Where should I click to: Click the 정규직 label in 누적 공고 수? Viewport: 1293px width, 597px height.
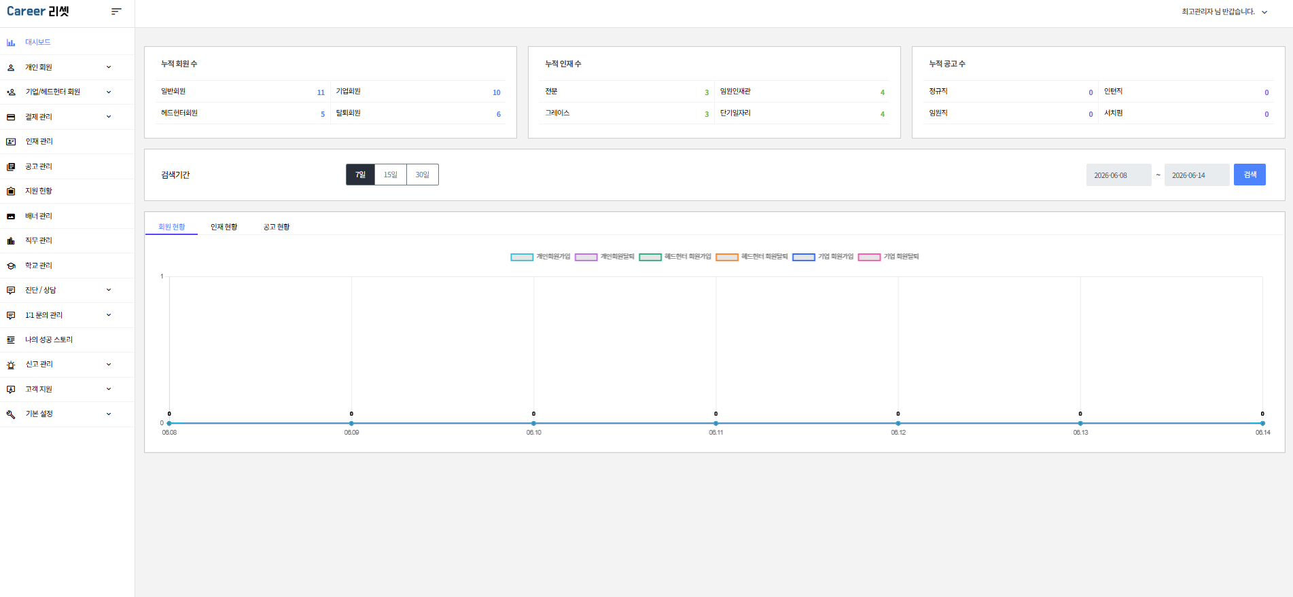[938, 92]
